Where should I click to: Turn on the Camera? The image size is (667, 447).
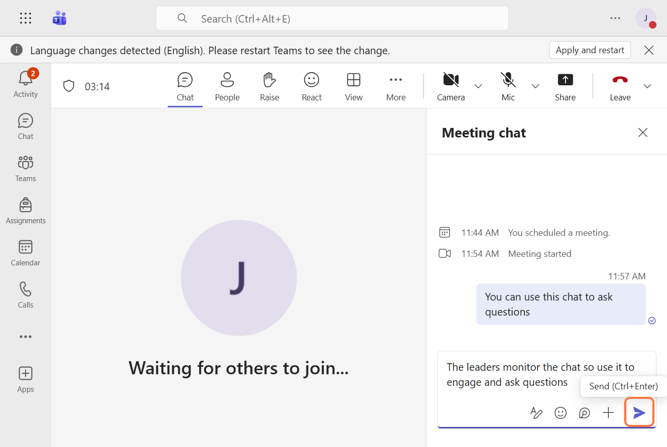point(451,85)
